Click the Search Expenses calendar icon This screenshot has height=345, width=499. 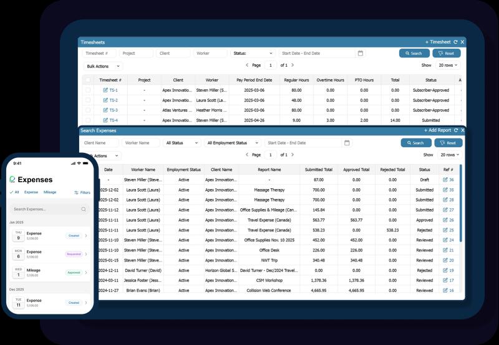click(347, 143)
